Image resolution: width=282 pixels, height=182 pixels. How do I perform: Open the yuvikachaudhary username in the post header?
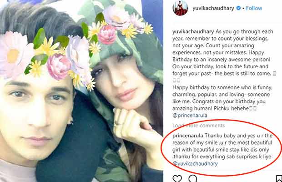pyautogui.click(x=213, y=8)
